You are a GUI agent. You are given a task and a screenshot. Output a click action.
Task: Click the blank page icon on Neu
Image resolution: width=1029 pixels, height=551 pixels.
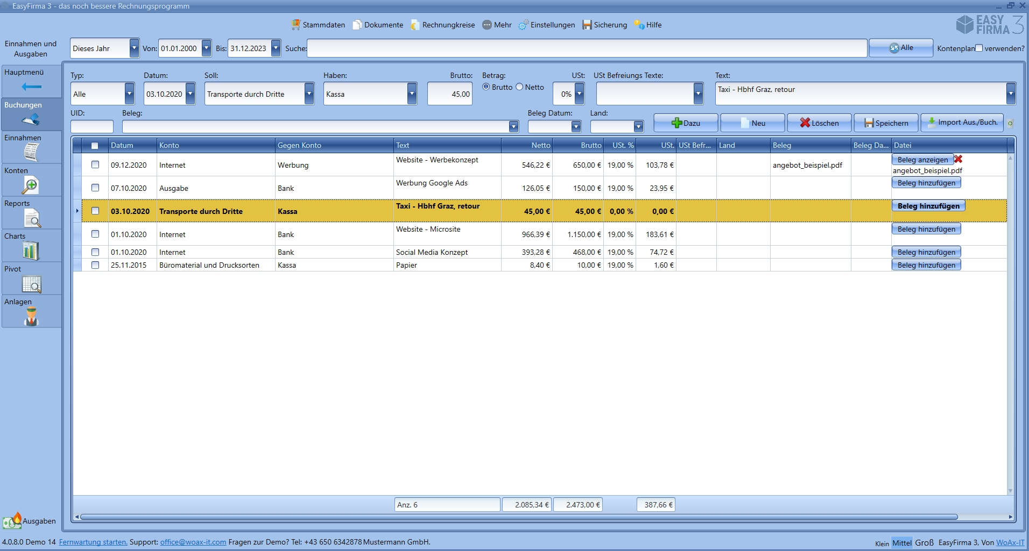[x=745, y=123]
